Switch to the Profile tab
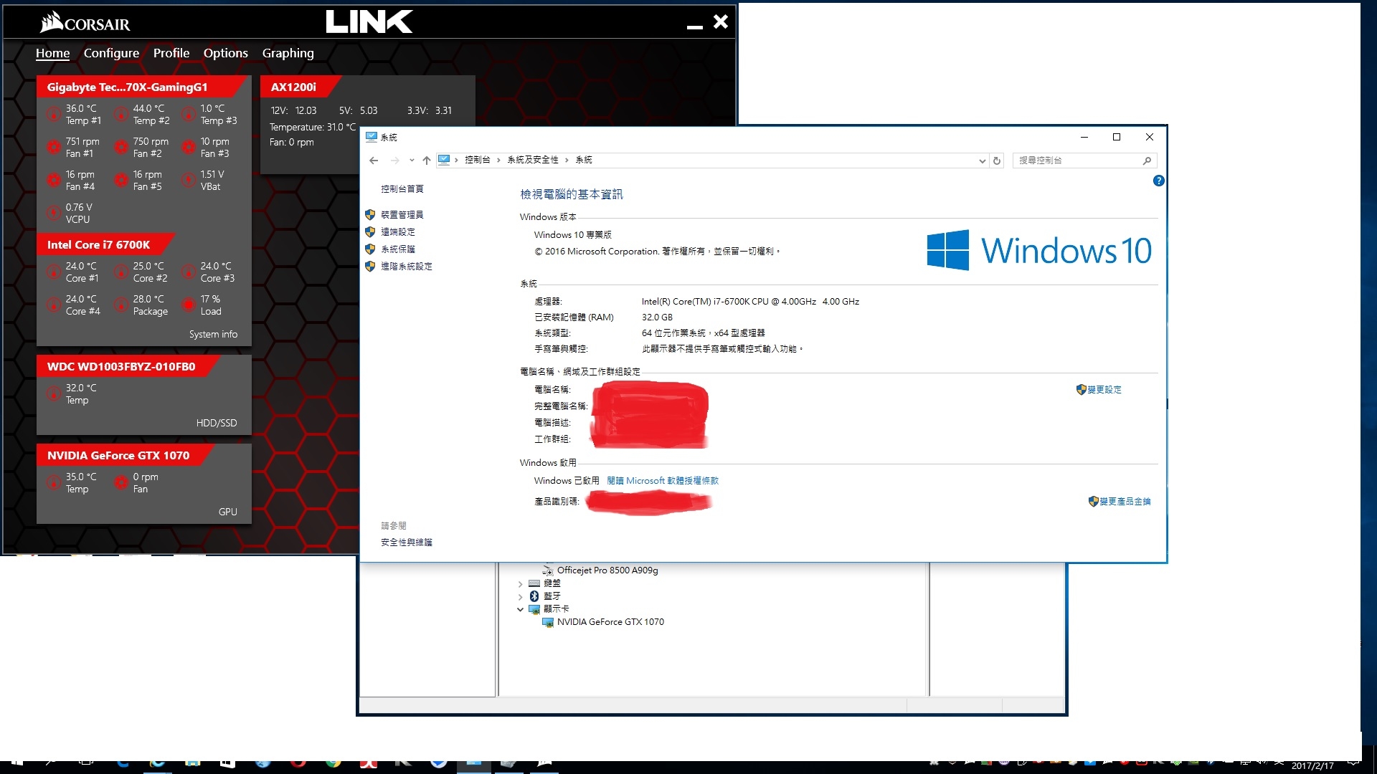 (x=171, y=53)
